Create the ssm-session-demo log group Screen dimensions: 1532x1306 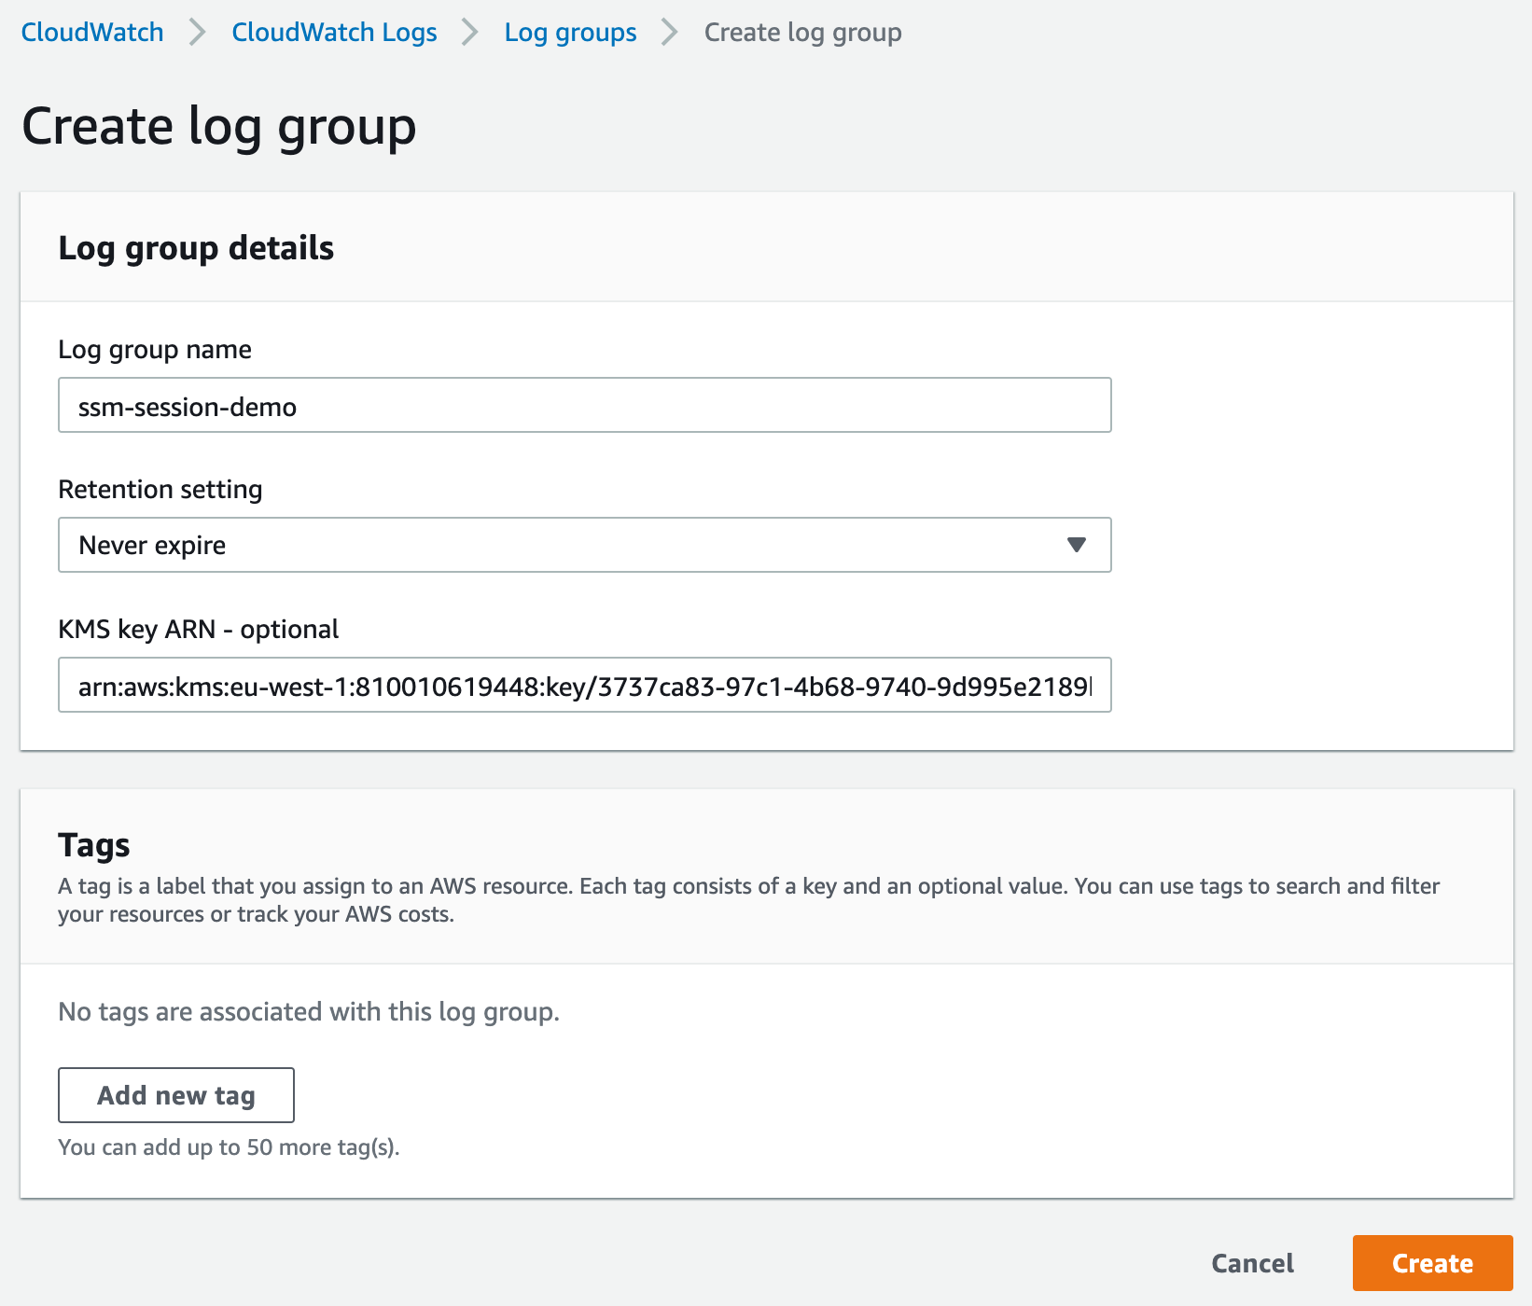click(x=1433, y=1263)
